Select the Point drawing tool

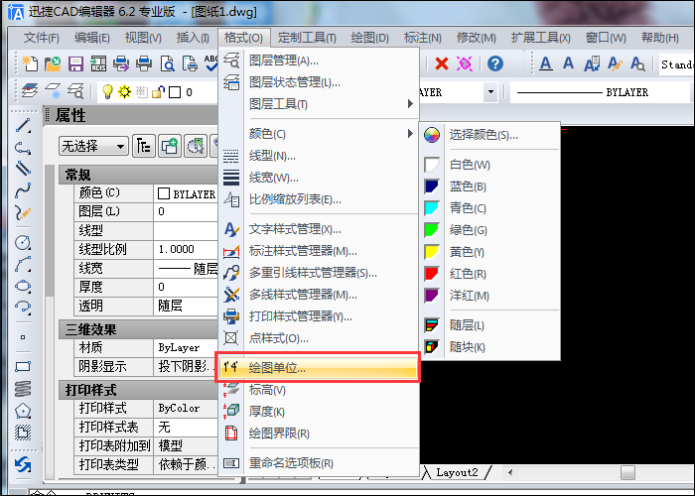[x=23, y=337]
